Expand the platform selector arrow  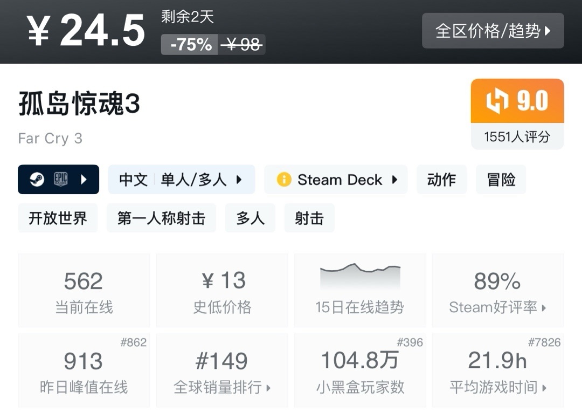84,180
